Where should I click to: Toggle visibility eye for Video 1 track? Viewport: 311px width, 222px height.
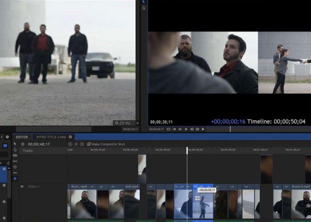[22, 186]
